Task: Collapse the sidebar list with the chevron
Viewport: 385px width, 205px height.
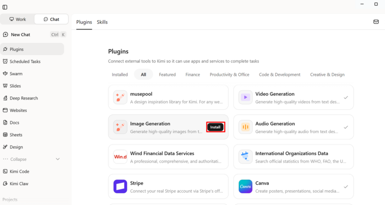Action: pyautogui.click(x=58, y=159)
